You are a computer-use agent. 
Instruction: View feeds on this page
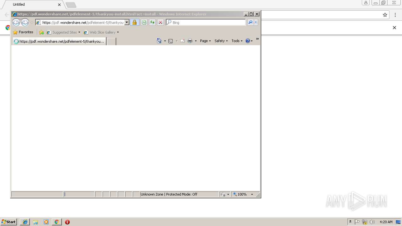click(x=171, y=41)
